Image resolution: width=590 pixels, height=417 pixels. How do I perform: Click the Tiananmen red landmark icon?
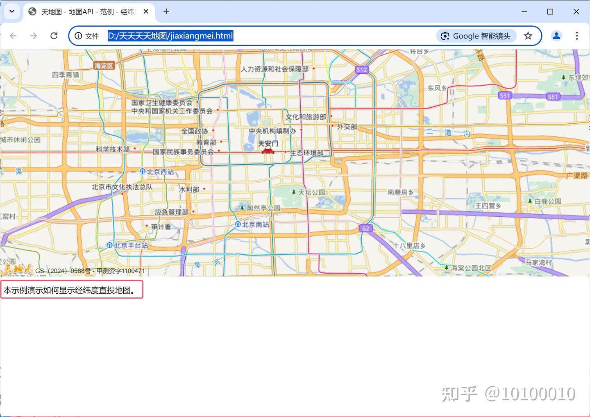pos(268,151)
